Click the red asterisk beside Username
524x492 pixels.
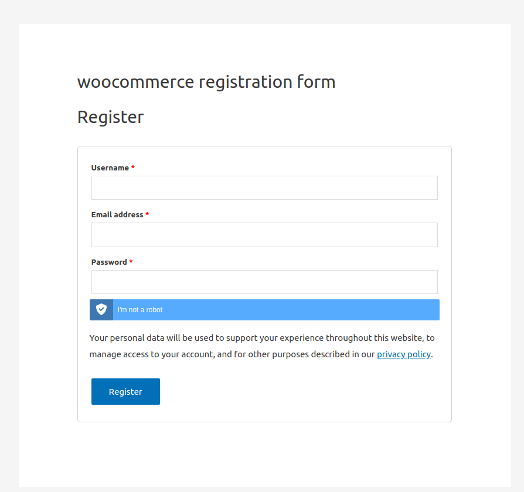tap(133, 168)
